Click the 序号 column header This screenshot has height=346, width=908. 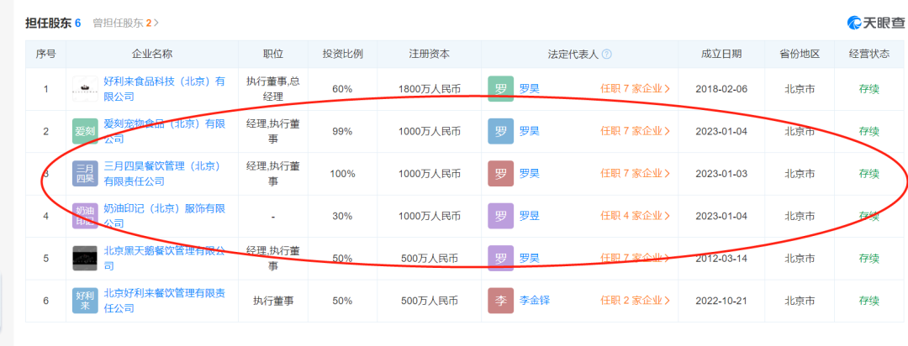pyautogui.click(x=45, y=55)
